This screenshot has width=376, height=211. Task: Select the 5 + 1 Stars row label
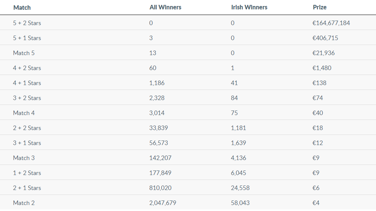pos(27,38)
